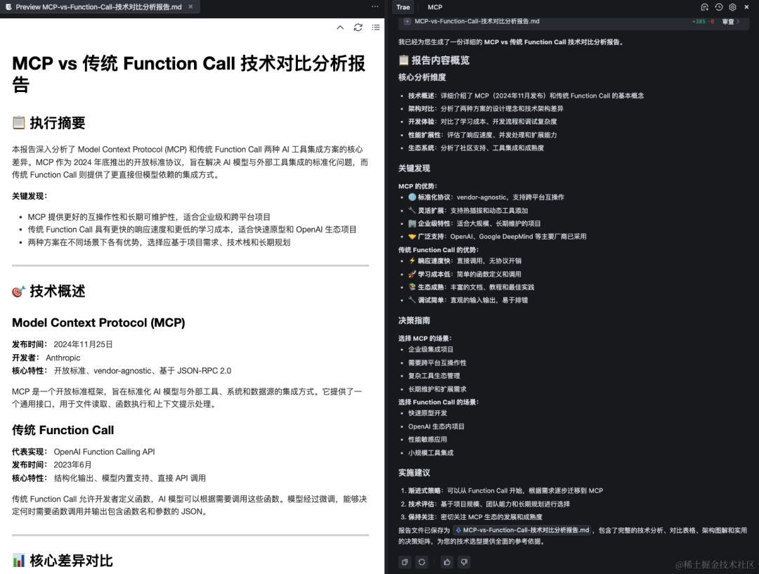The image size is (759, 574).
Task: Click the 报告内容概览 heading in chat
Action: coord(434,60)
